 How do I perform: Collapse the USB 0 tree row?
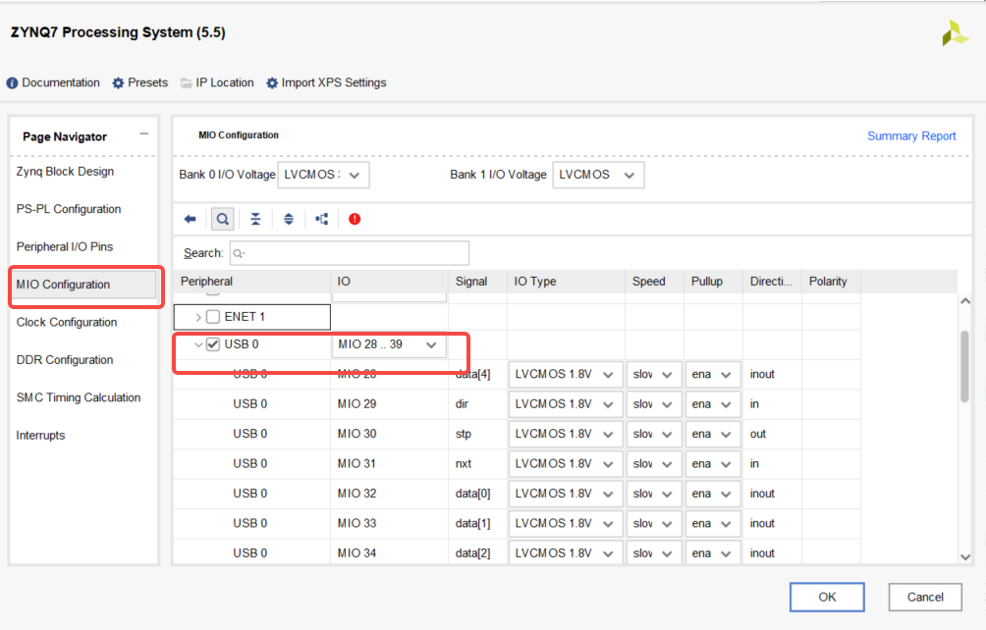(198, 345)
